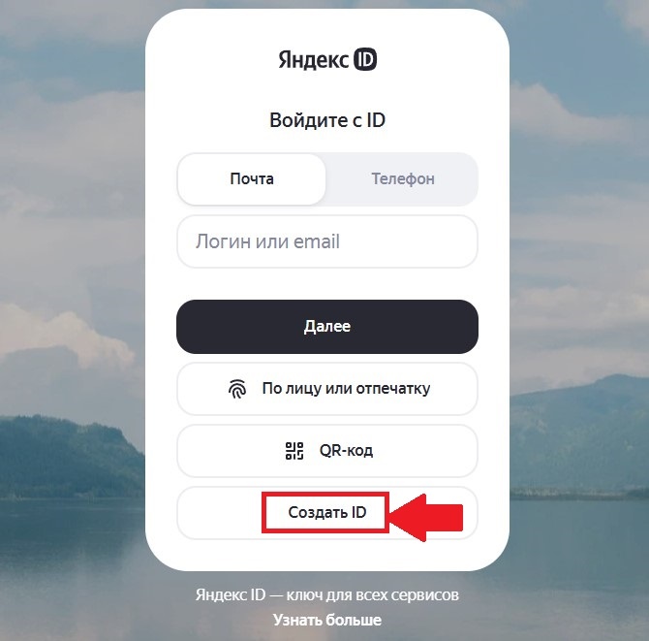Click the empty left part of Создать ID row

[219, 513]
